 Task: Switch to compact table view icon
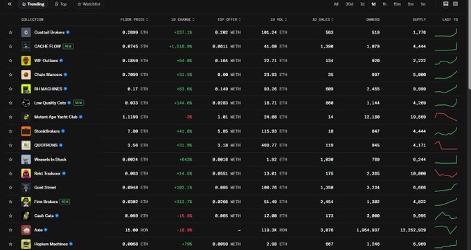click(x=455, y=4)
